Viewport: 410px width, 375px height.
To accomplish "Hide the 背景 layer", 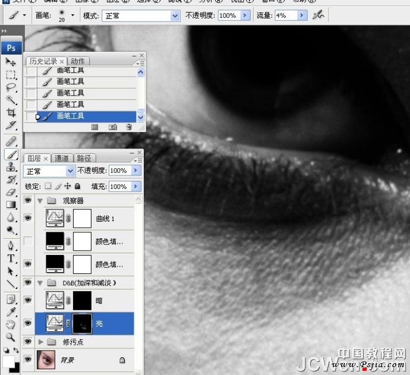I will click(28, 359).
